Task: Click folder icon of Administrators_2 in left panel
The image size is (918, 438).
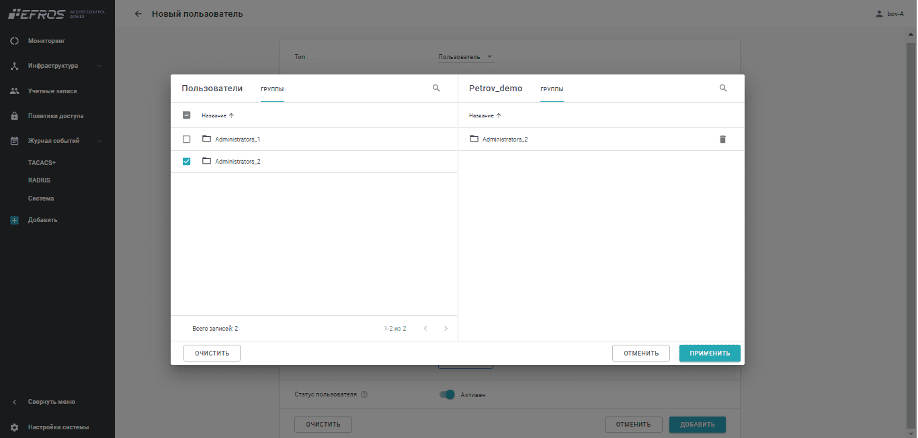Action: [206, 161]
